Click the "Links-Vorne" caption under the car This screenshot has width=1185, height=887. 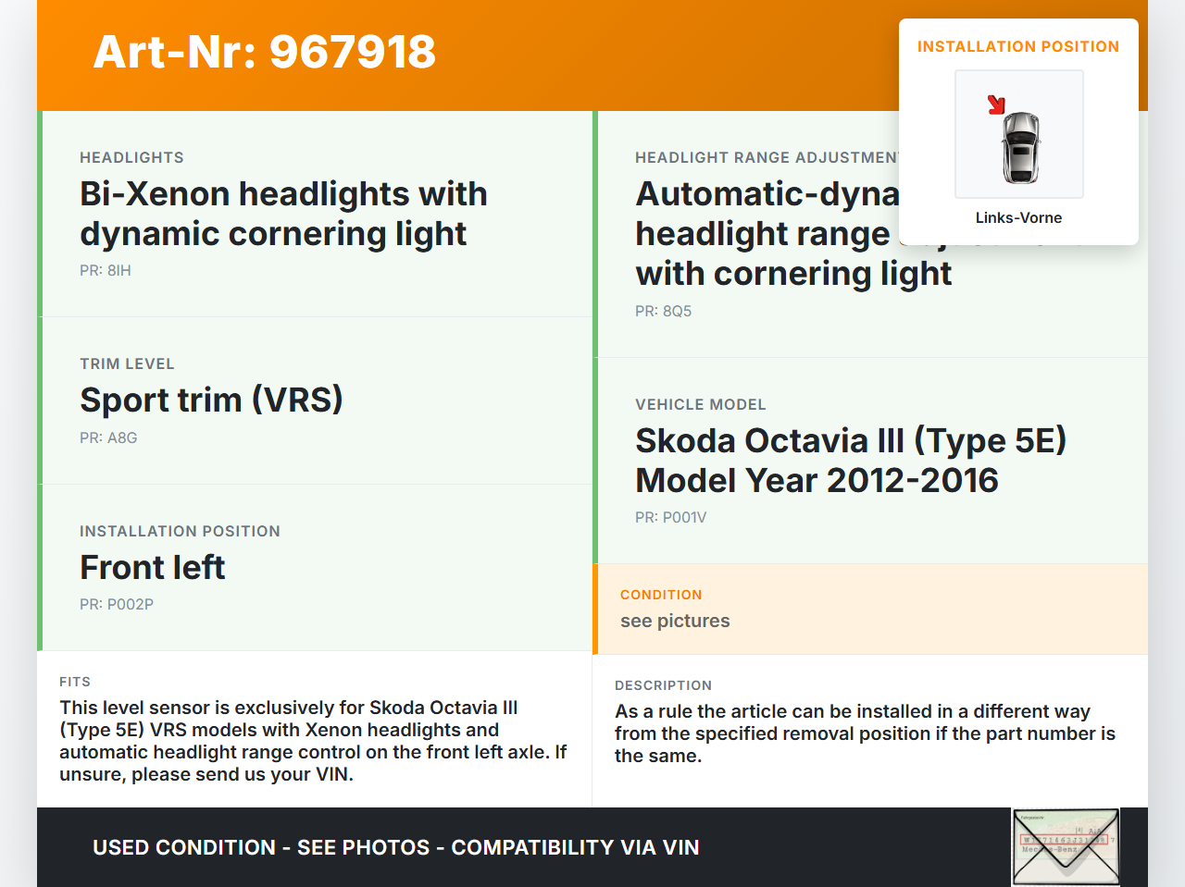(x=1018, y=218)
